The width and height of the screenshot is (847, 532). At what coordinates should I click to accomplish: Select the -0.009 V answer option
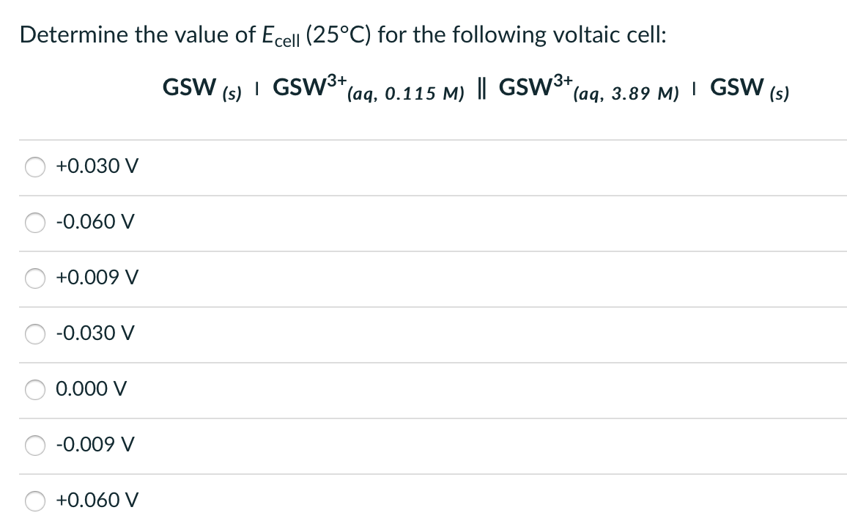tap(34, 445)
